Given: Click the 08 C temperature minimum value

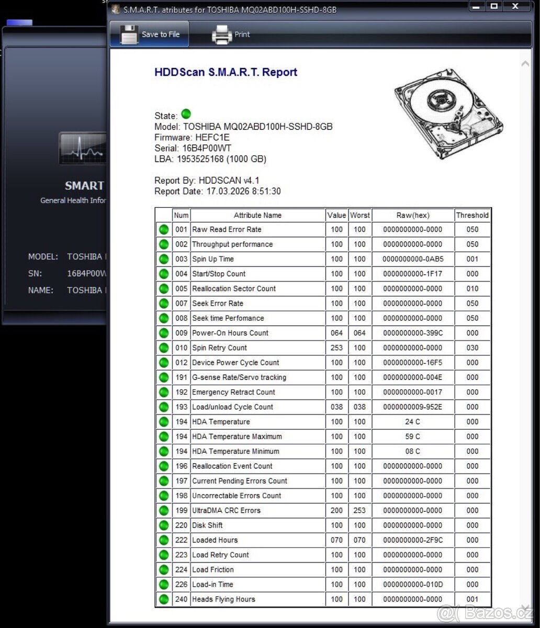Looking at the screenshot, I should [x=412, y=451].
